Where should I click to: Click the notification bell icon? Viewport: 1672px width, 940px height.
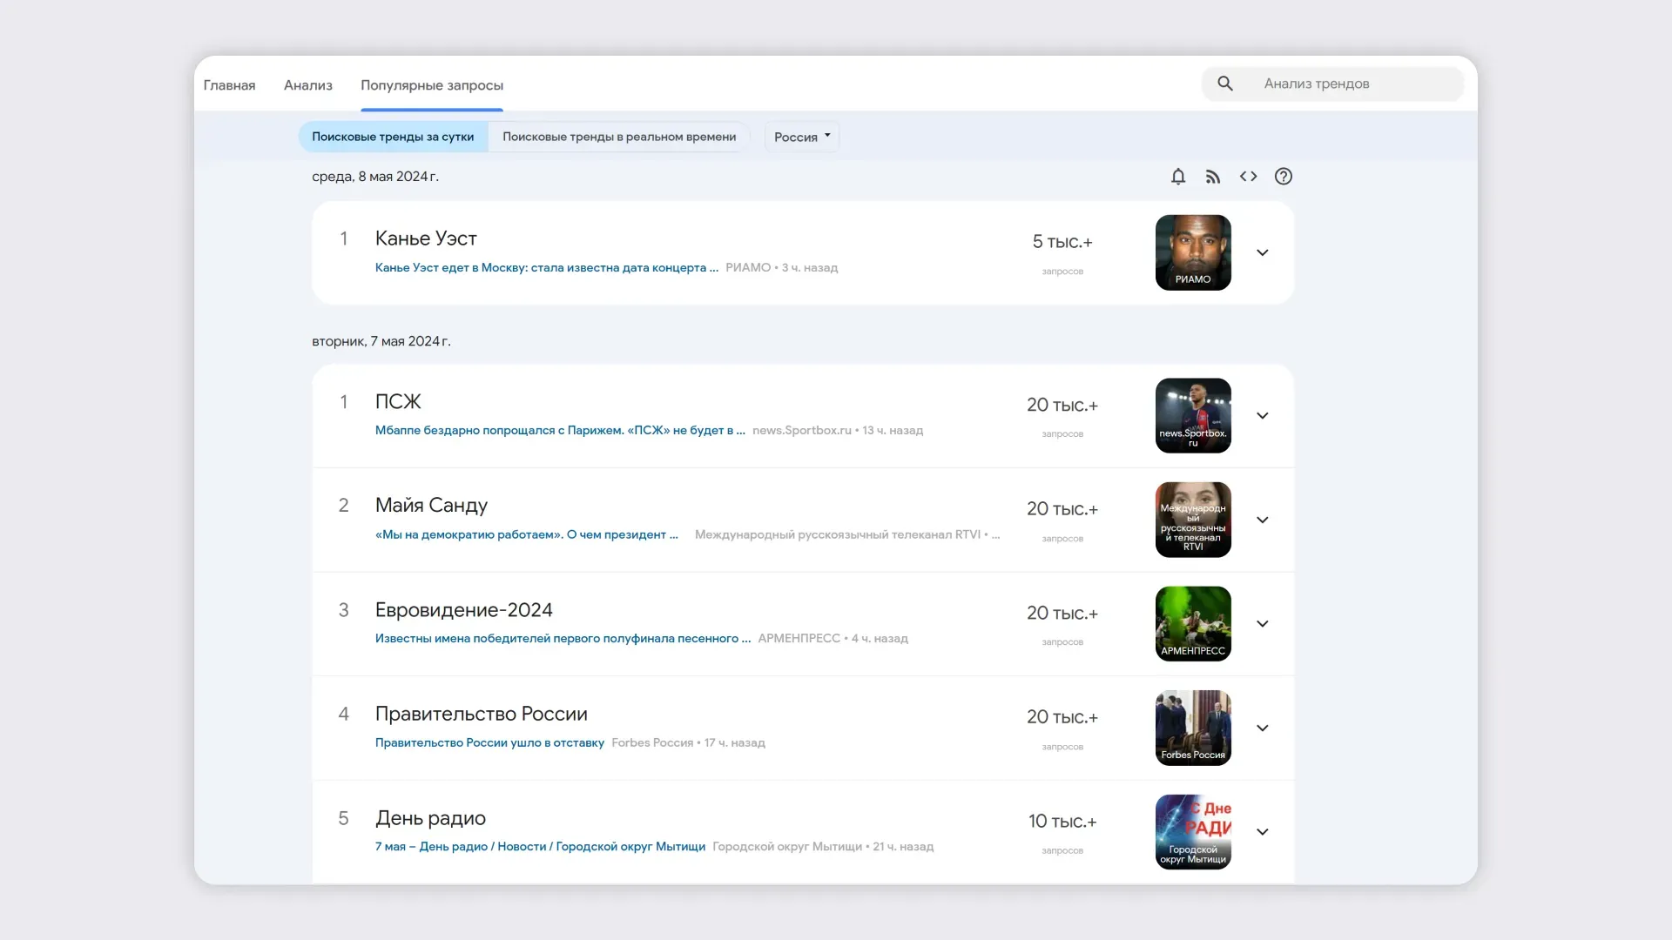(x=1178, y=177)
